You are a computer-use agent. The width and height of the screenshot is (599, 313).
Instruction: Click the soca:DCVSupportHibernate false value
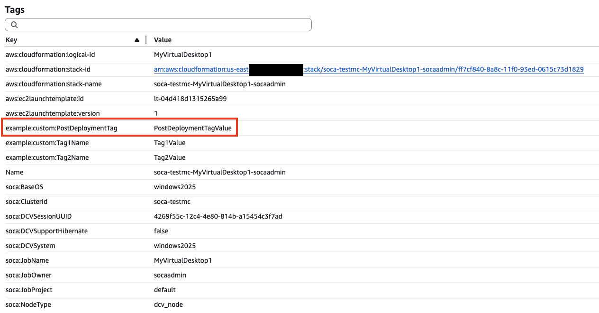161,231
